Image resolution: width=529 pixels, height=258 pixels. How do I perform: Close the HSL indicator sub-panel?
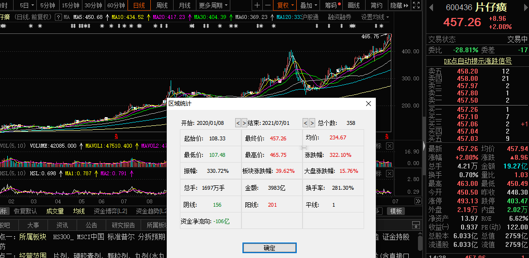390,173
